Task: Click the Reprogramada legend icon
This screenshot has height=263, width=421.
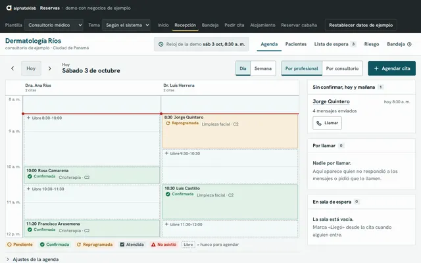Action: point(79,245)
